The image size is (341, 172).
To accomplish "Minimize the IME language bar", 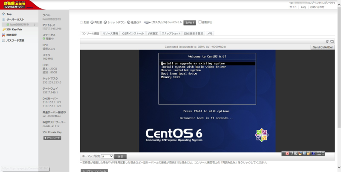I will (323, 152).
